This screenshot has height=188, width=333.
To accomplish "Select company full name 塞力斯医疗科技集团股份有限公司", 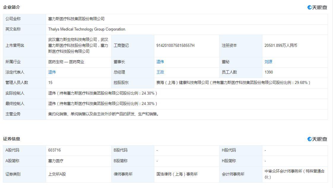I will [76, 19].
